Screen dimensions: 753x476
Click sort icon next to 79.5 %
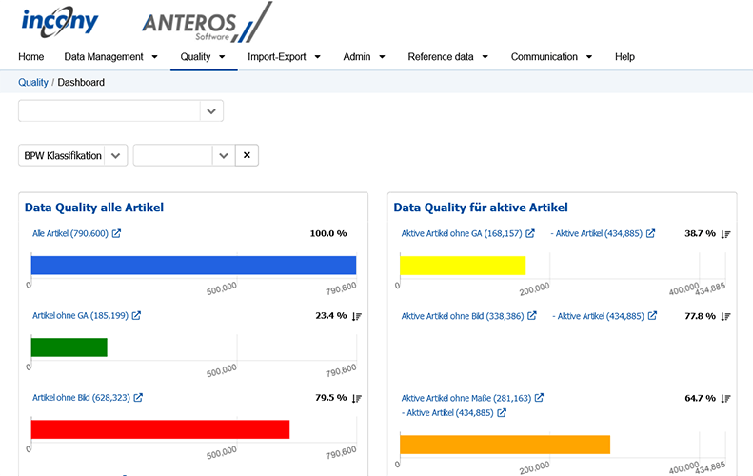click(356, 398)
